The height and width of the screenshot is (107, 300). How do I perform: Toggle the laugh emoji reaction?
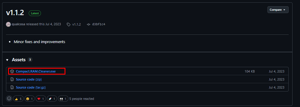[30, 99]
